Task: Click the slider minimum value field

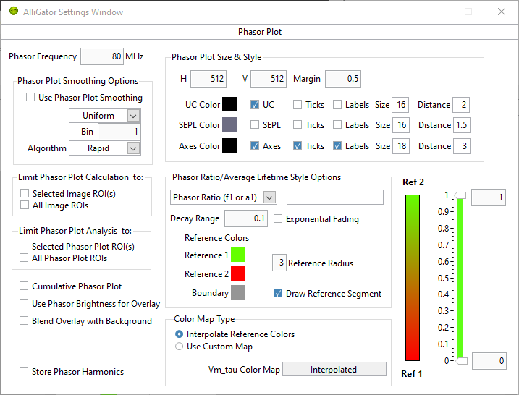Action: [489, 360]
